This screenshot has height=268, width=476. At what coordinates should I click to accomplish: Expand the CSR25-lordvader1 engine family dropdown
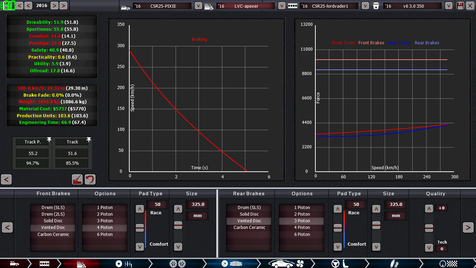coord(365,6)
